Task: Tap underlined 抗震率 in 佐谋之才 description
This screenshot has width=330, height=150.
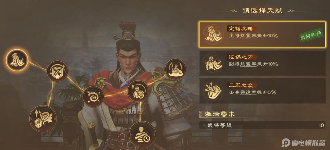Action: coord(248,64)
